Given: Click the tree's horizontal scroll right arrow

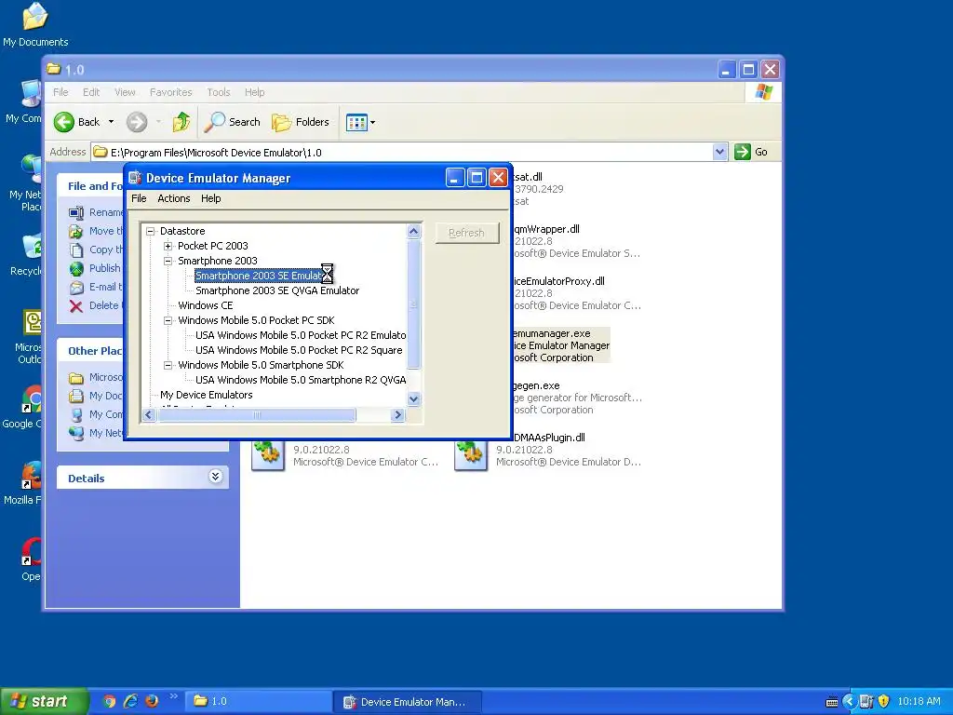Looking at the screenshot, I should tap(397, 414).
